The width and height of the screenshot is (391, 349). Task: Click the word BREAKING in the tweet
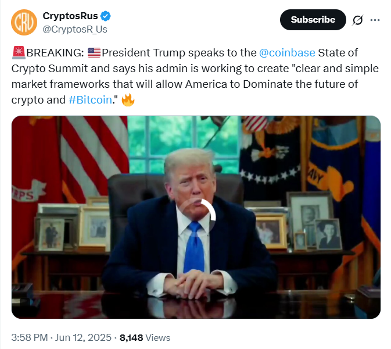[x=54, y=53]
